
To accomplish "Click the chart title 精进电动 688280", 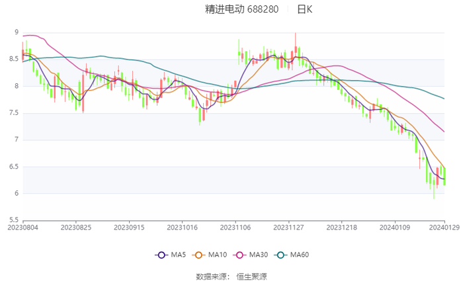I will [241, 9].
